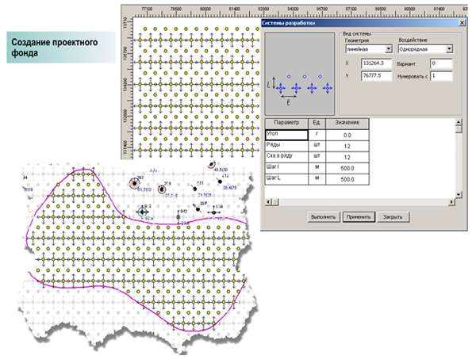The height and width of the screenshot is (363, 476).
Task: Click the horizontal scrollbar thumb in the parameter list
Action: tap(275, 201)
